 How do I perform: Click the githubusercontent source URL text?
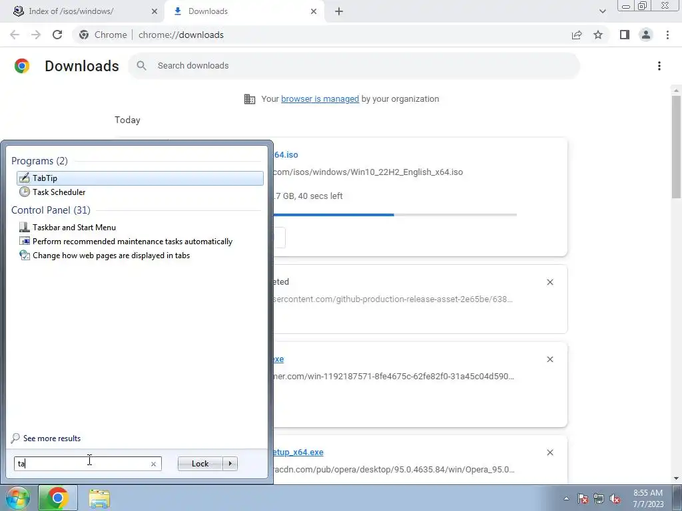pyautogui.click(x=393, y=299)
